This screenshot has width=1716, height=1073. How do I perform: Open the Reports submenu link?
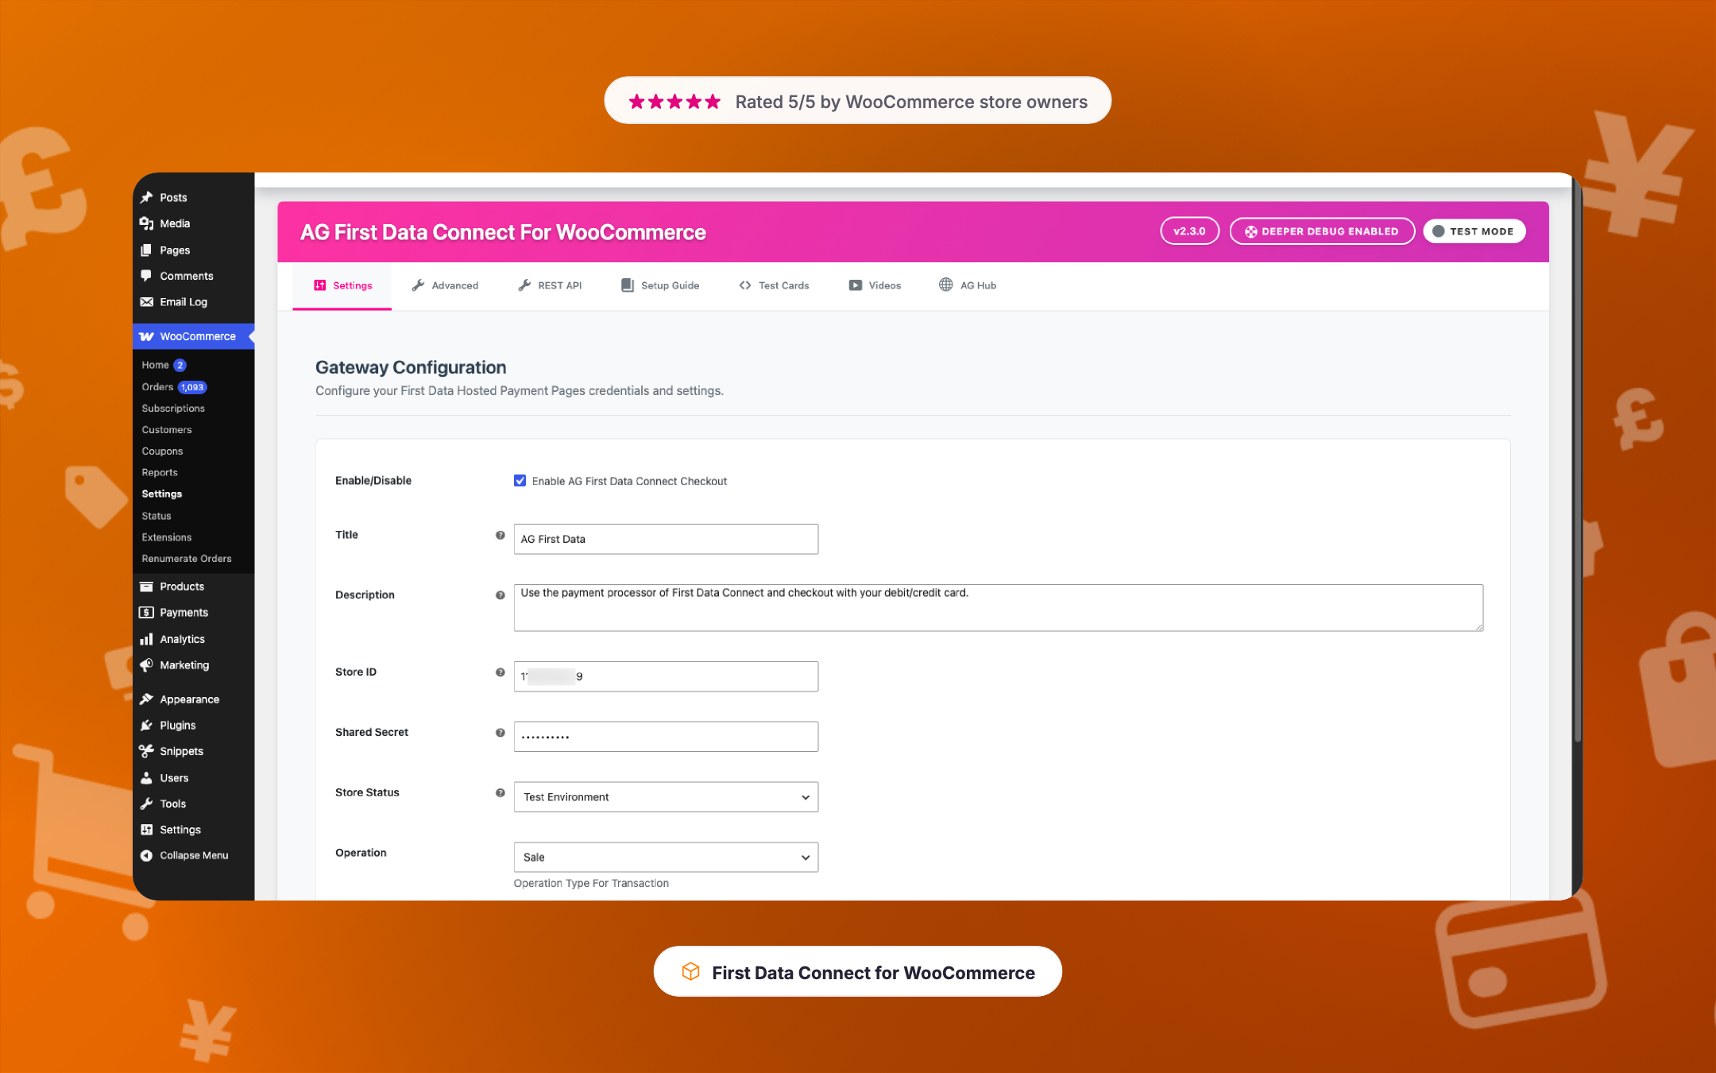[x=160, y=473]
